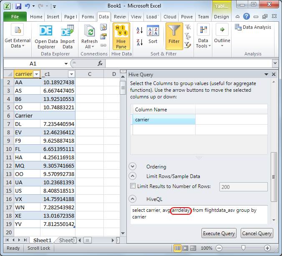Click the 100% zoom level

(x=206, y=248)
